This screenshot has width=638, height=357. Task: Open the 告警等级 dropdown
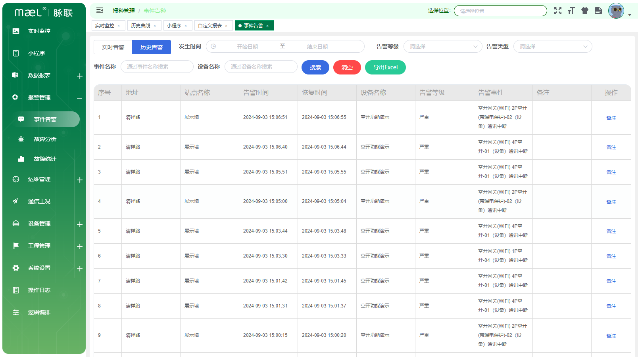coord(442,46)
